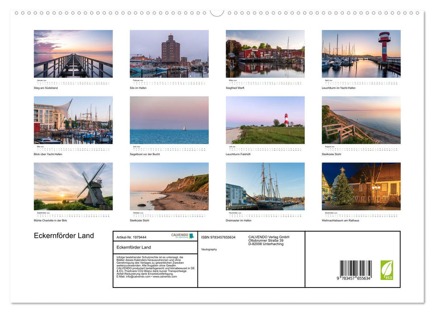Select the Silo im Hafen February image

(169, 54)
